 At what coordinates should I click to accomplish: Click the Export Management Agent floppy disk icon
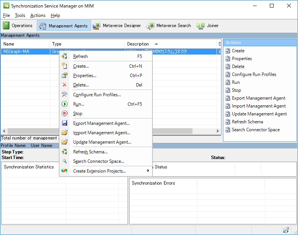point(65,123)
